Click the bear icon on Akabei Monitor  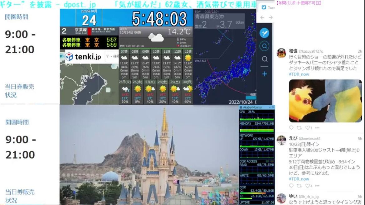click(x=240, y=107)
